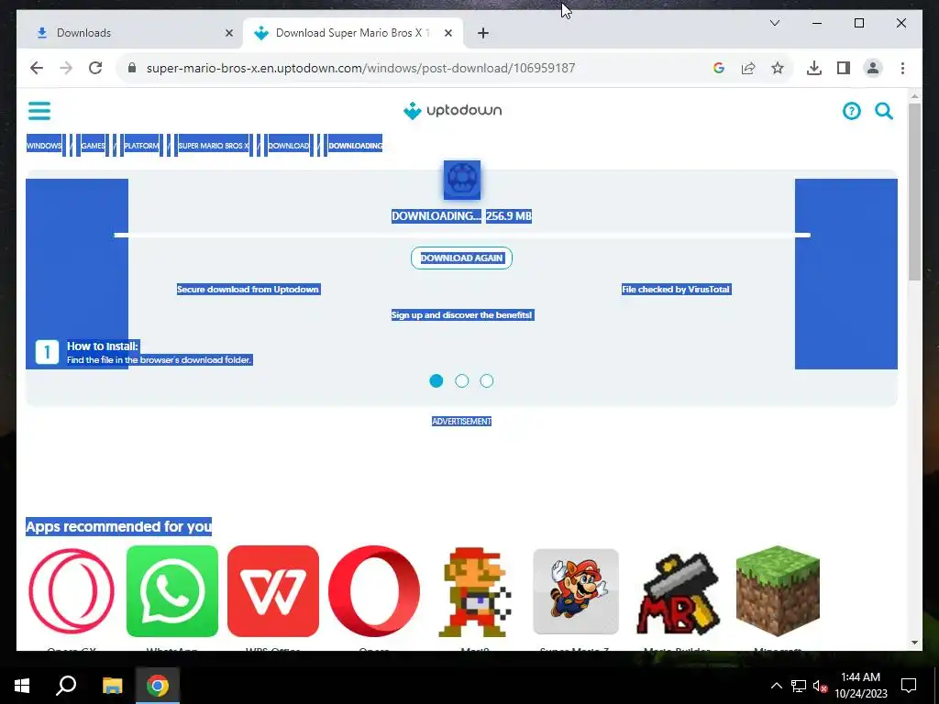Open the notification center icon
This screenshot has height=704, width=939.
tap(909, 686)
